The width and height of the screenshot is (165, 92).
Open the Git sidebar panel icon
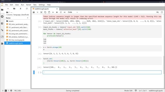point(2,23)
